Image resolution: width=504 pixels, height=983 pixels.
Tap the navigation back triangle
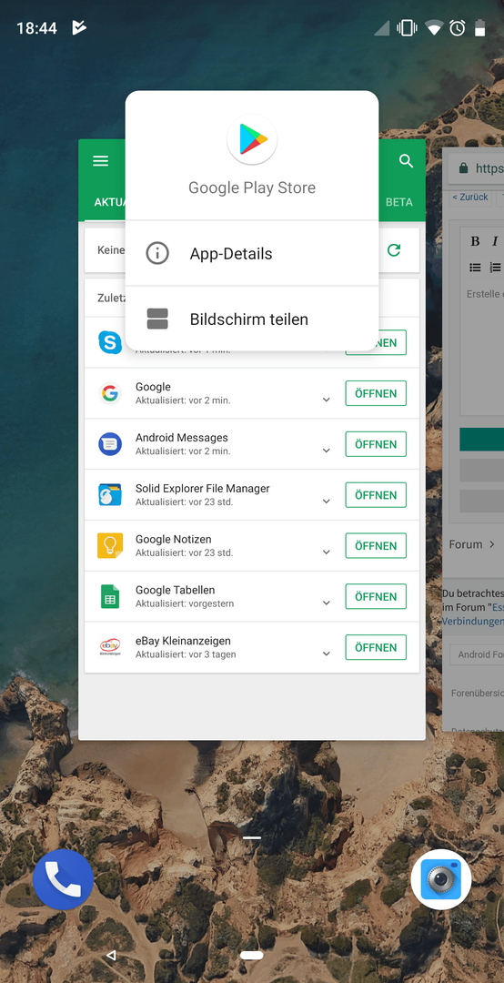click(111, 956)
